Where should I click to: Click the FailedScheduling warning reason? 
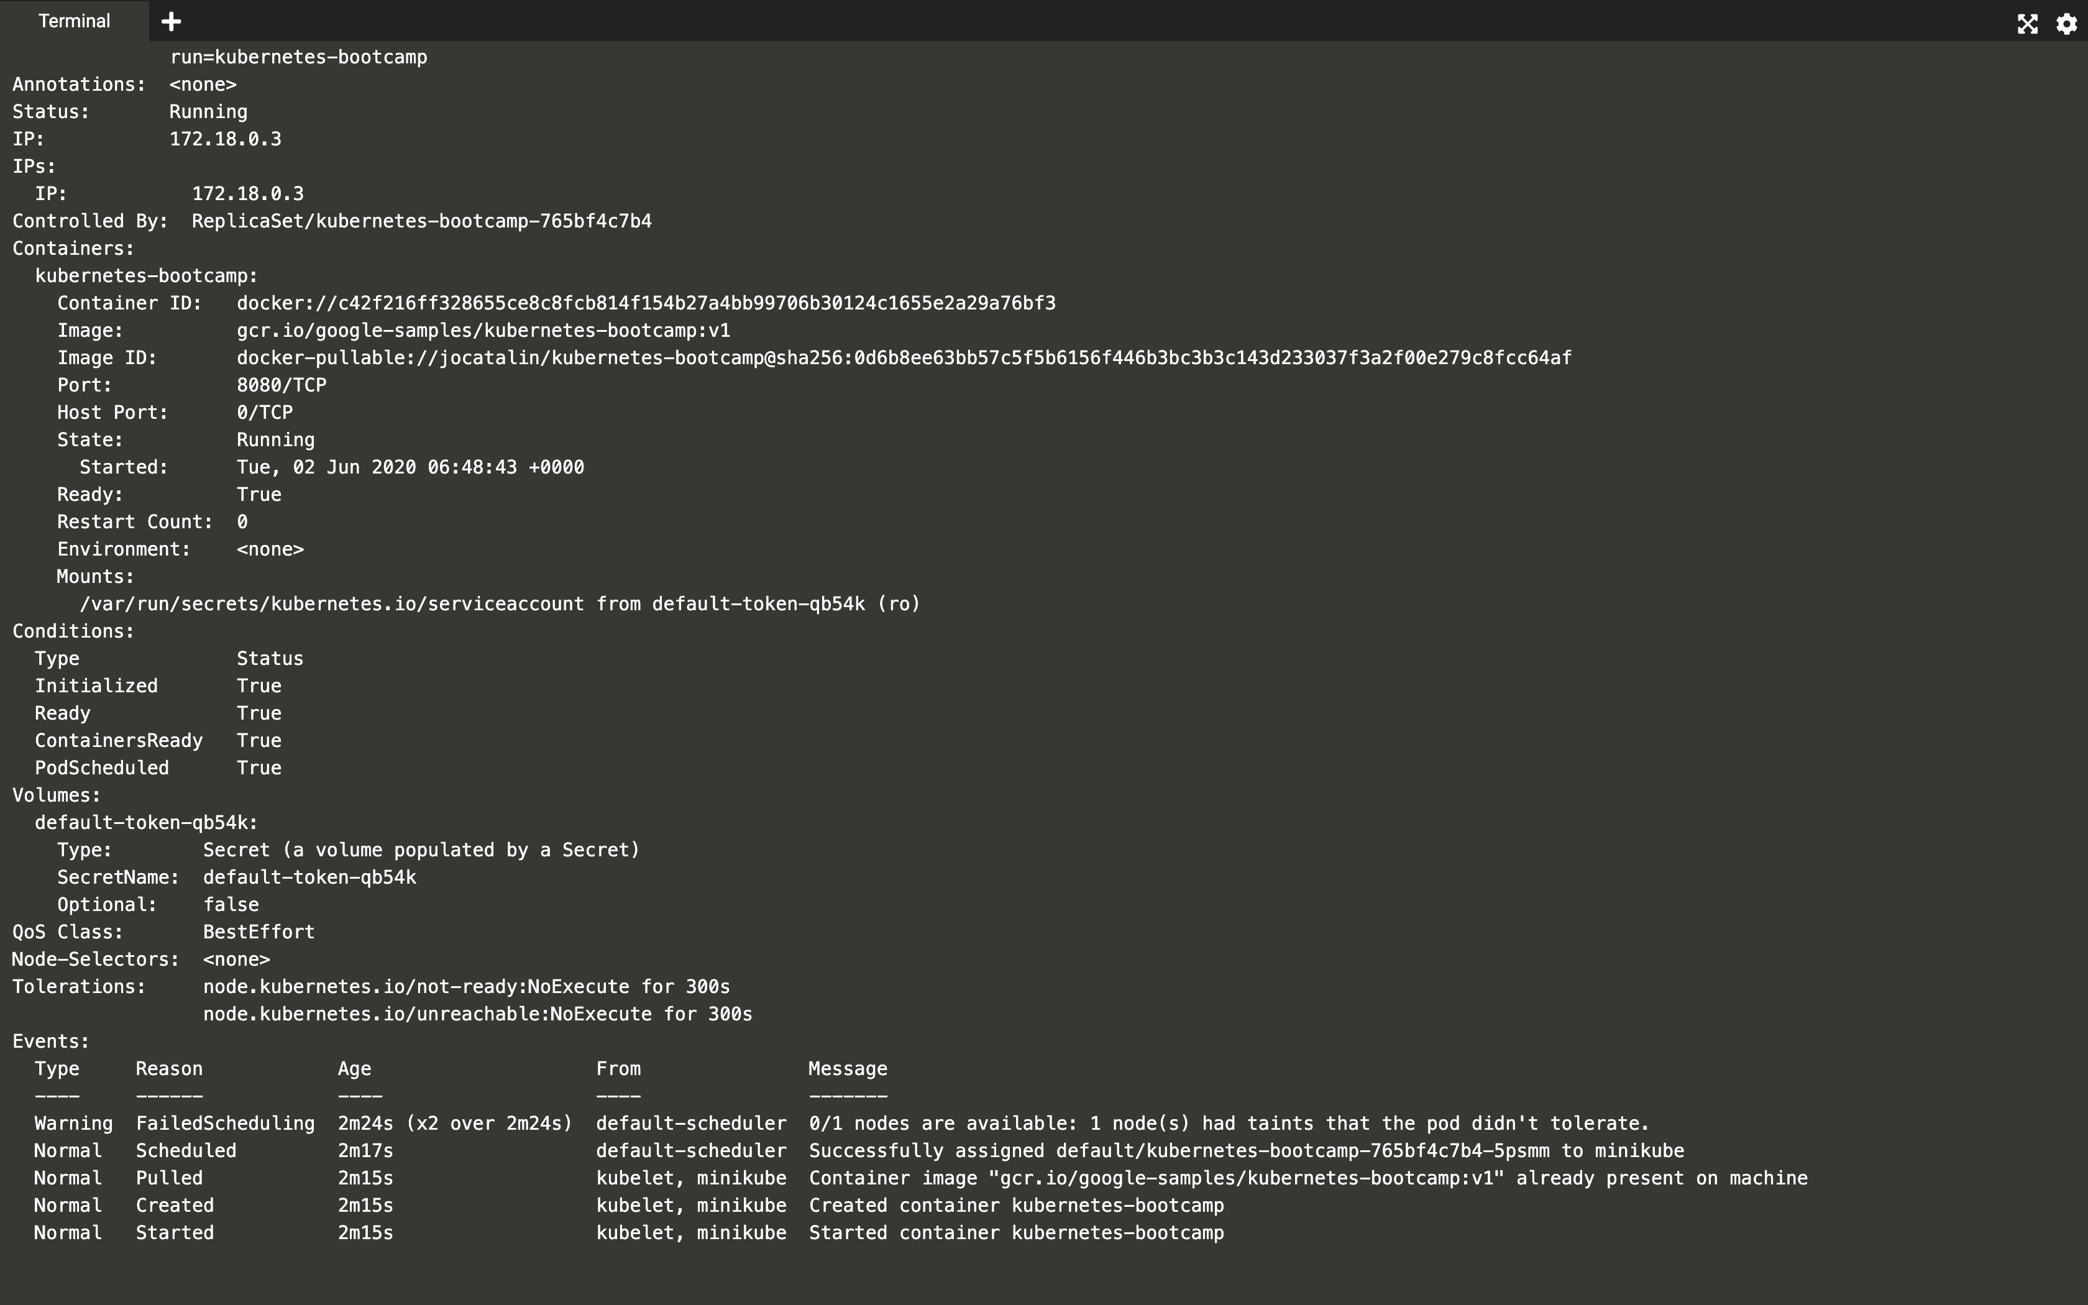pos(225,1124)
